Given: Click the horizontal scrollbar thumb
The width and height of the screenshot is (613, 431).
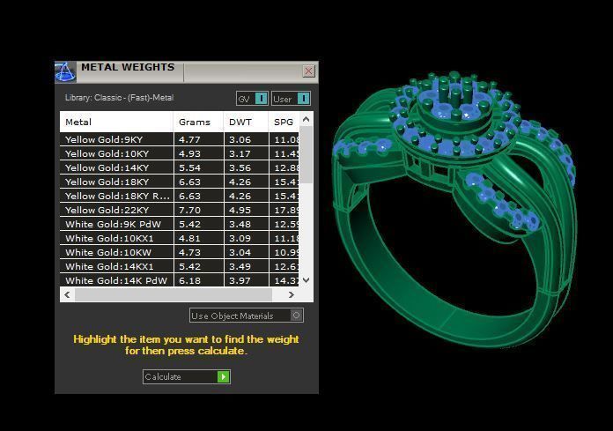Looking at the screenshot, I should pyautogui.click(x=174, y=294).
